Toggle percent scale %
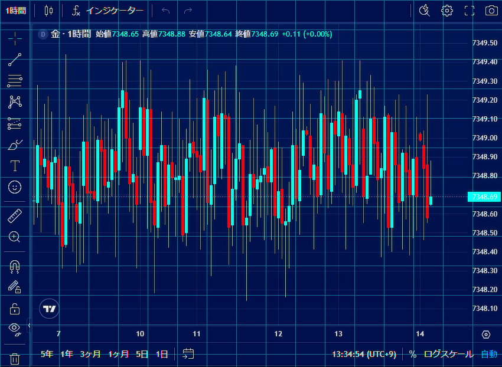The width and height of the screenshot is (502, 367). 413,354
